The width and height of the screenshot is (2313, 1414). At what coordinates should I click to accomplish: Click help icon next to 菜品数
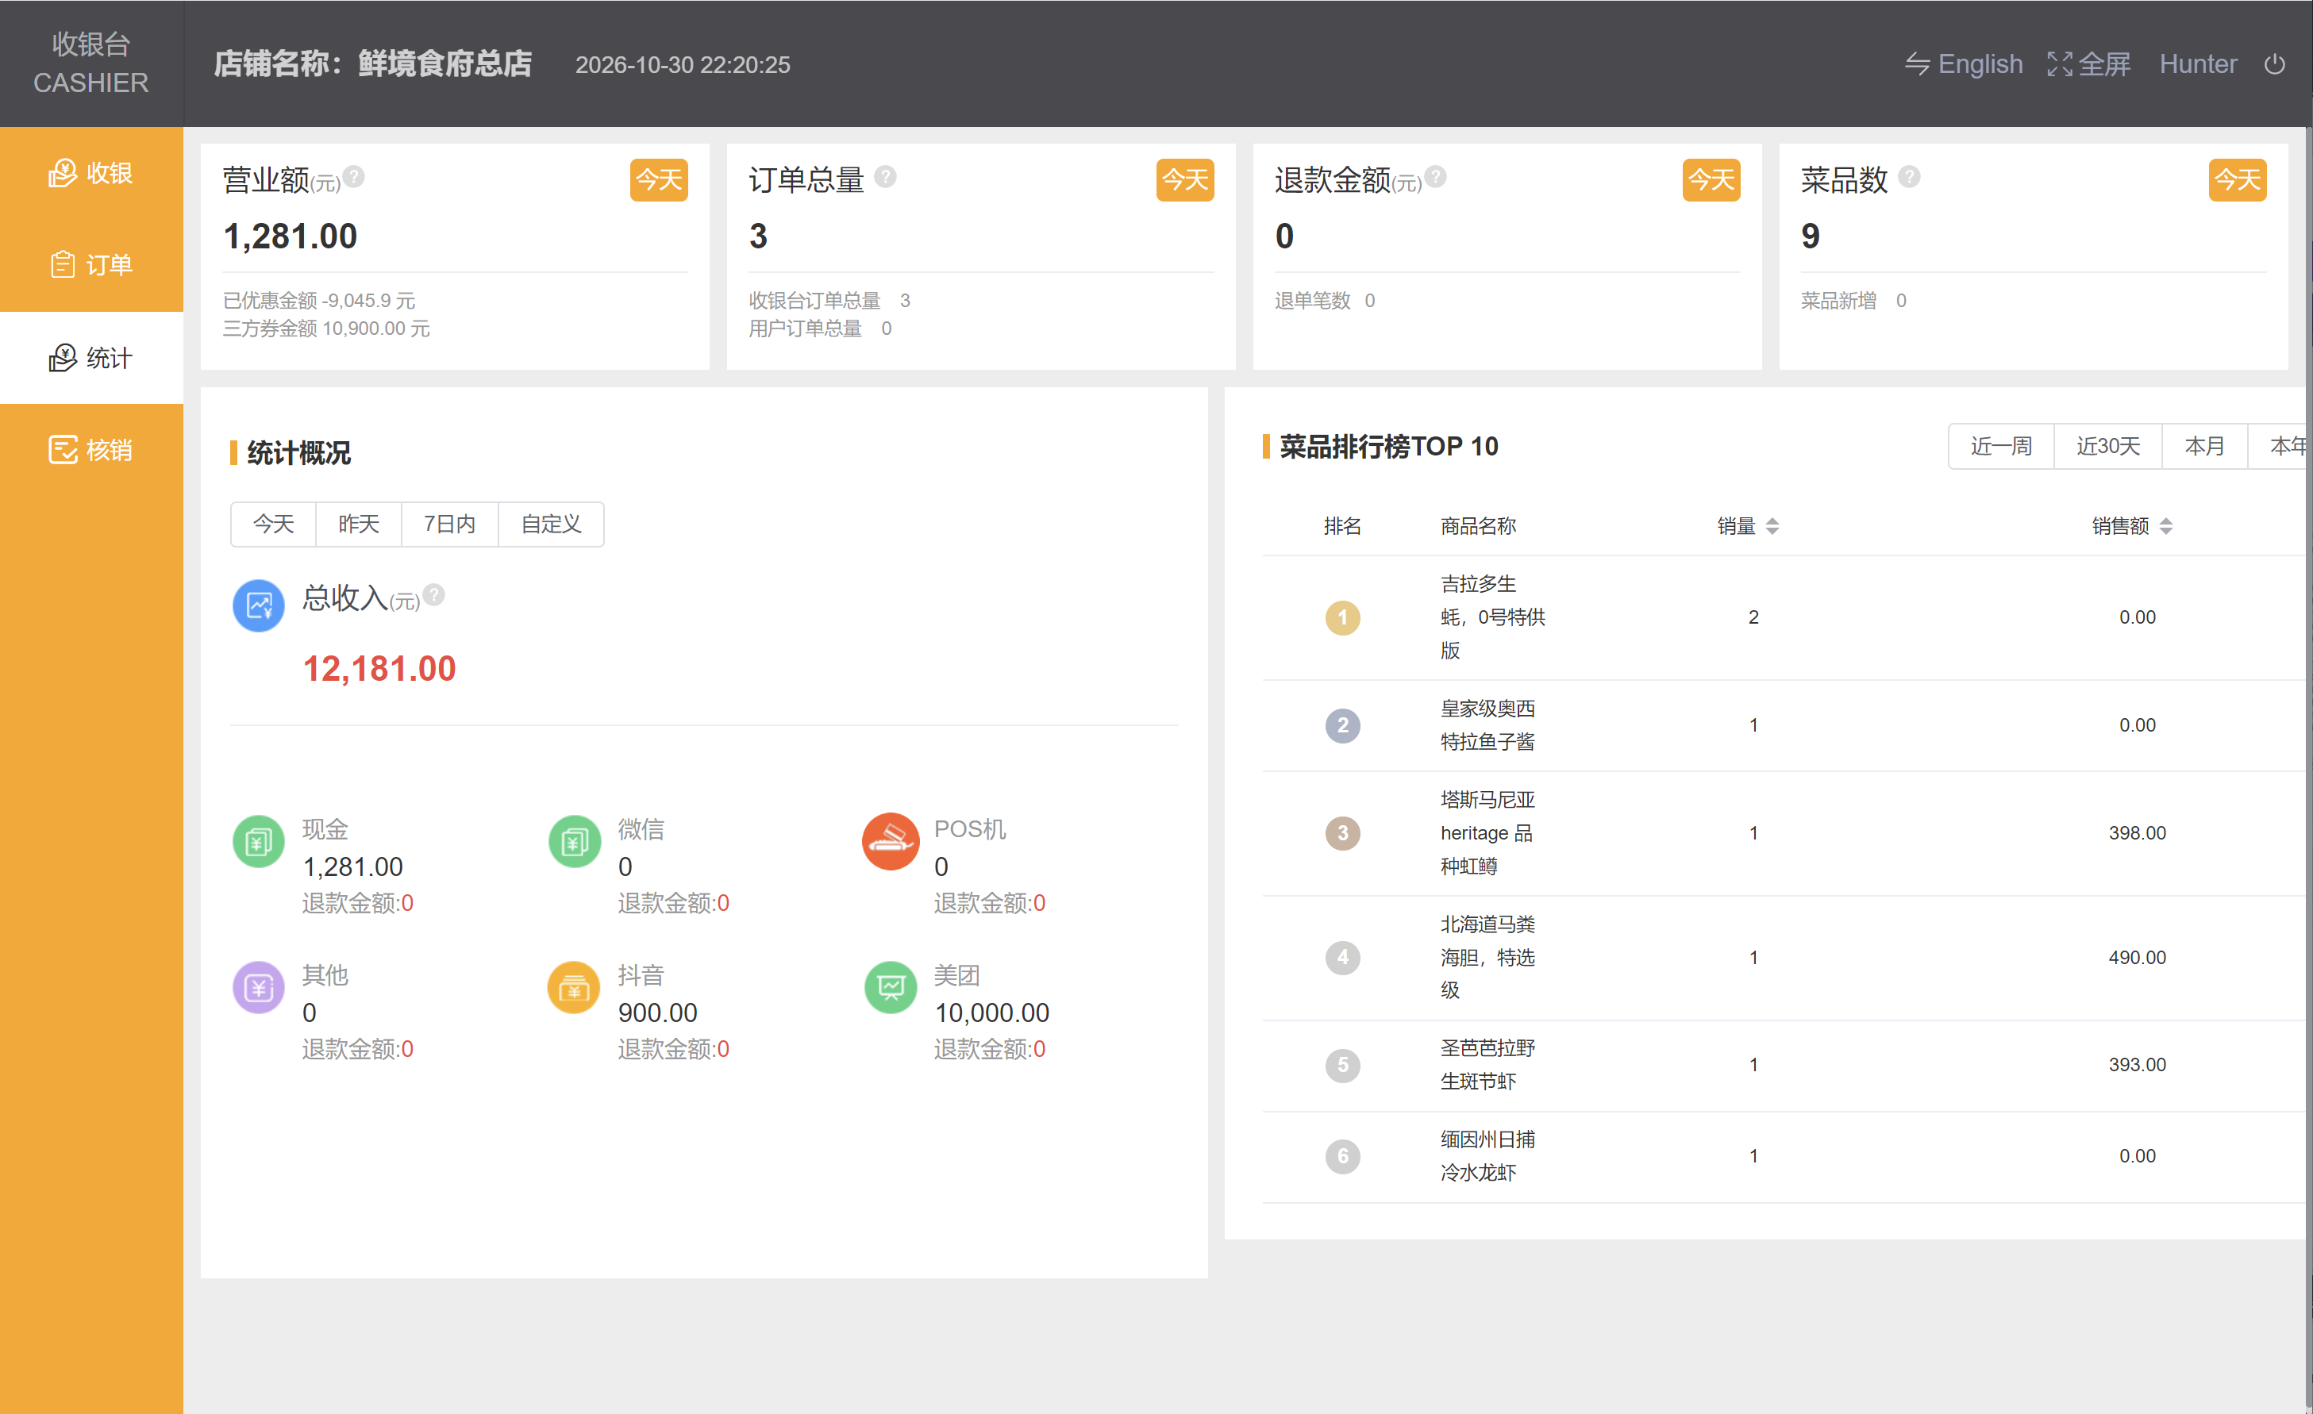coord(1908,176)
